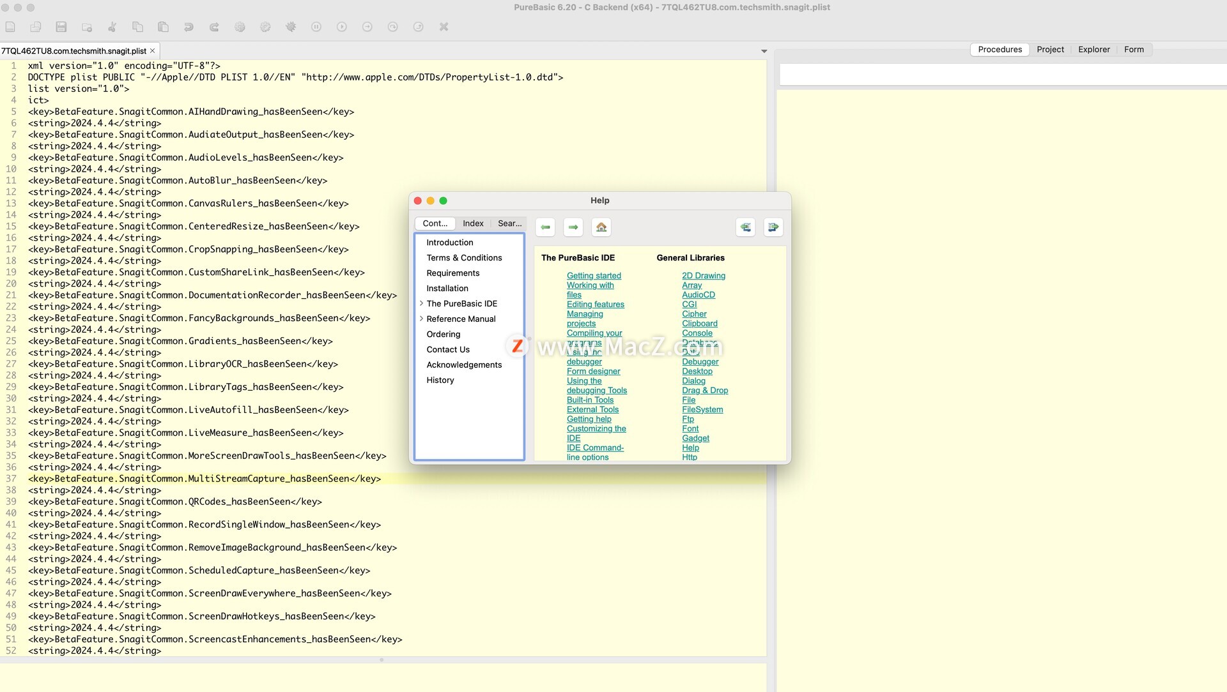Open the tab list dropdown arrow

tap(764, 51)
